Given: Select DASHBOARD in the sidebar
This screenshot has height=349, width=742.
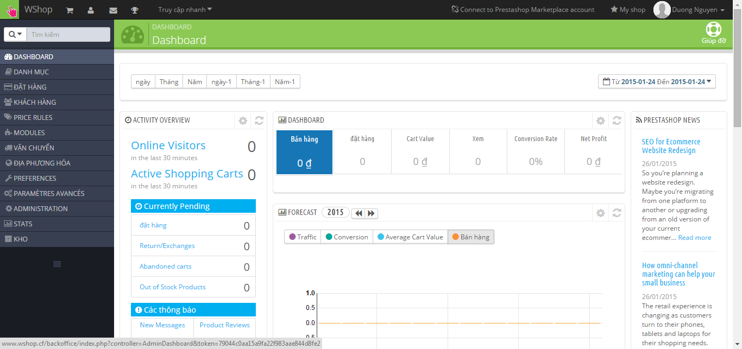Looking at the screenshot, I should [x=57, y=56].
